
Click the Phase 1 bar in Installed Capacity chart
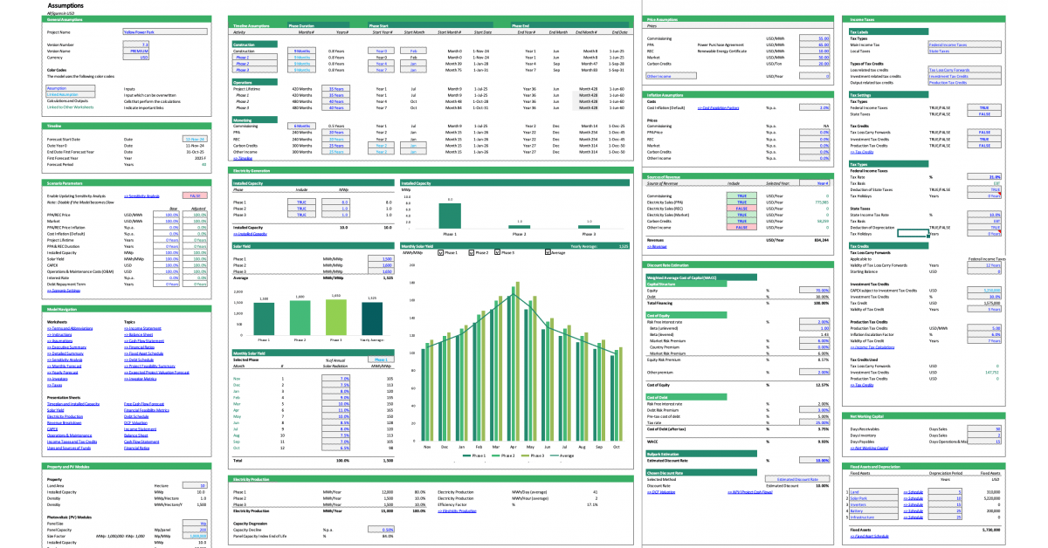(x=451, y=216)
